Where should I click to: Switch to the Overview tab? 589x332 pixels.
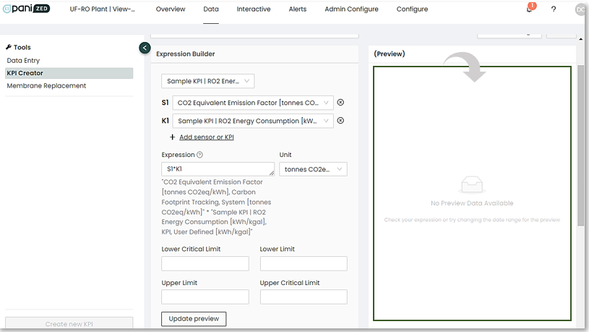tap(171, 9)
